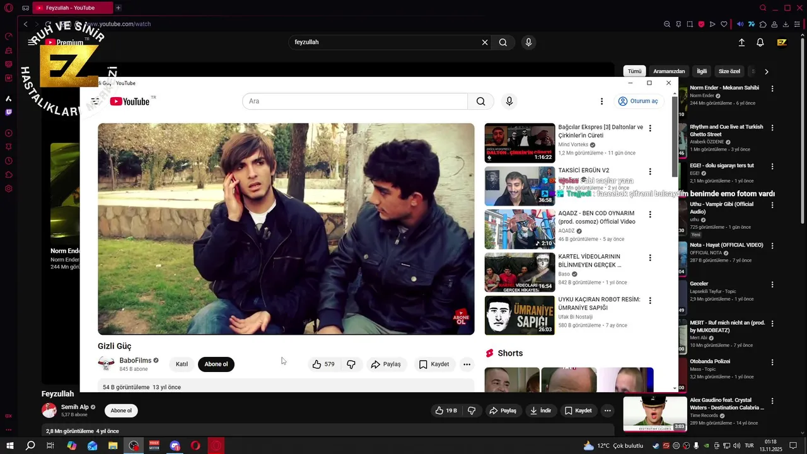Select the Size özel filter chip

729,71
